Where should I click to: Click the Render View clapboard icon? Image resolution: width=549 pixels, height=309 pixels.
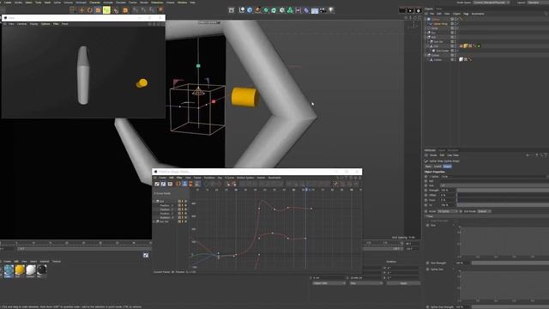coord(402,10)
